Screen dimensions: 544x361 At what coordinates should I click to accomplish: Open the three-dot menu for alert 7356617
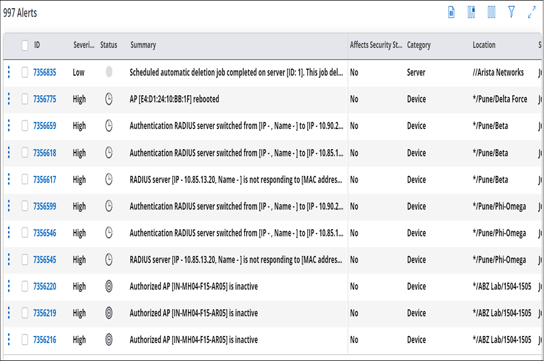(9, 179)
